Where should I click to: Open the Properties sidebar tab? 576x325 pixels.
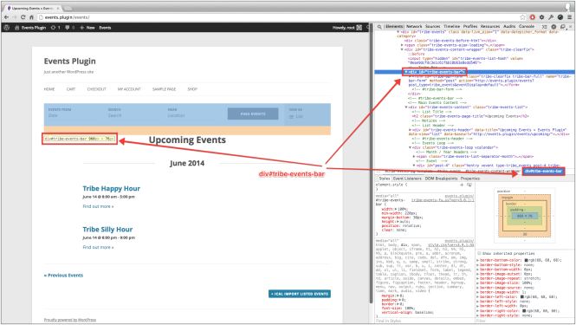(470, 179)
